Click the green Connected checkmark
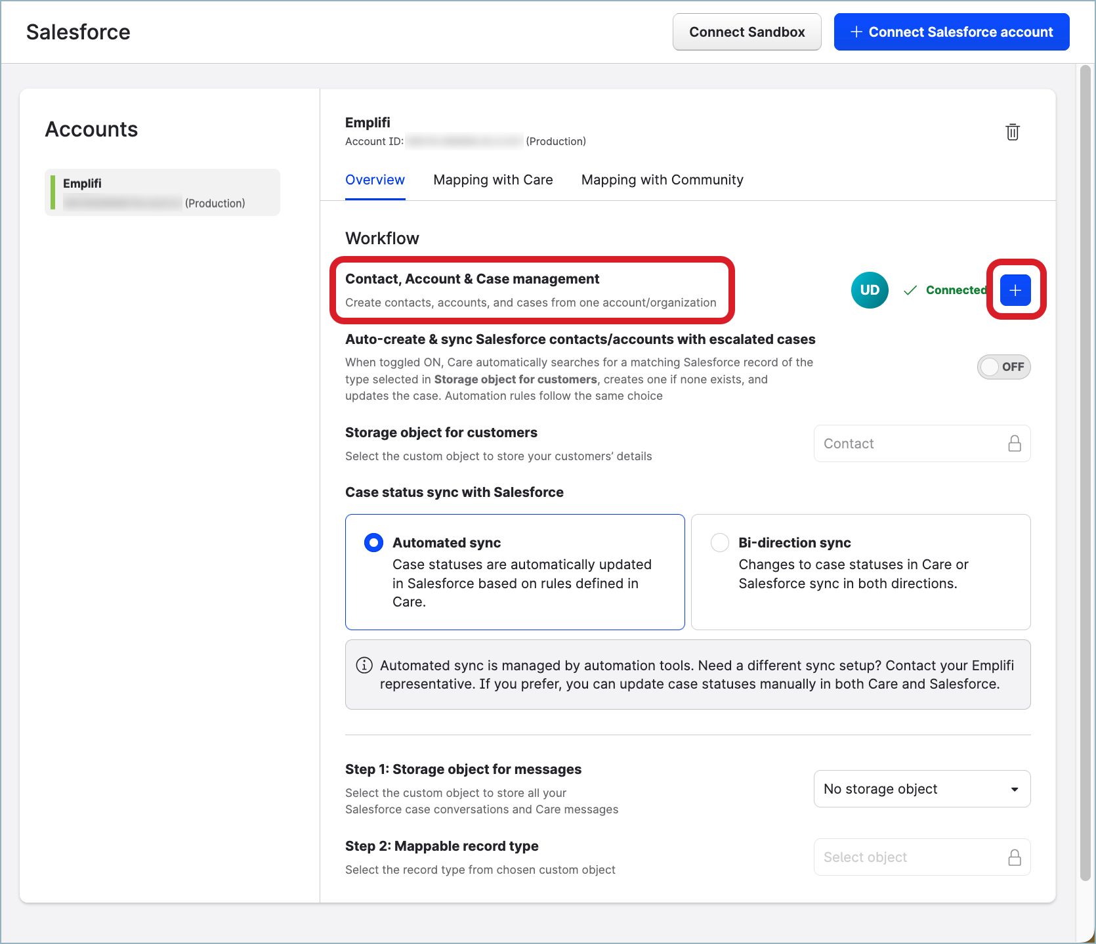This screenshot has height=944, width=1096. pos(911,290)
